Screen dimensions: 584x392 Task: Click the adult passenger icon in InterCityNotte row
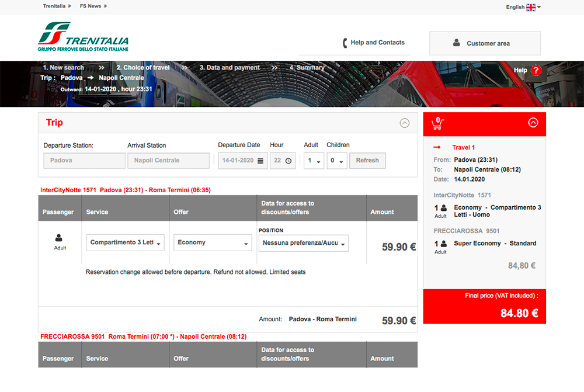click(59, 238)
